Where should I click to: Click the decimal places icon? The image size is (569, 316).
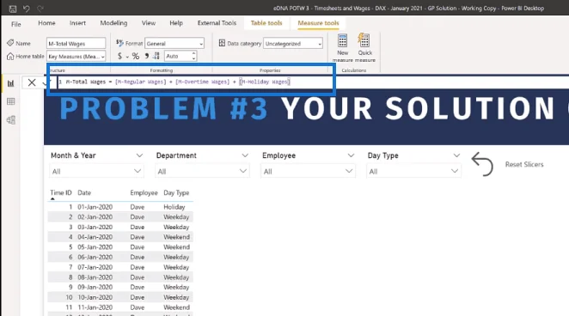pos(156,56)
